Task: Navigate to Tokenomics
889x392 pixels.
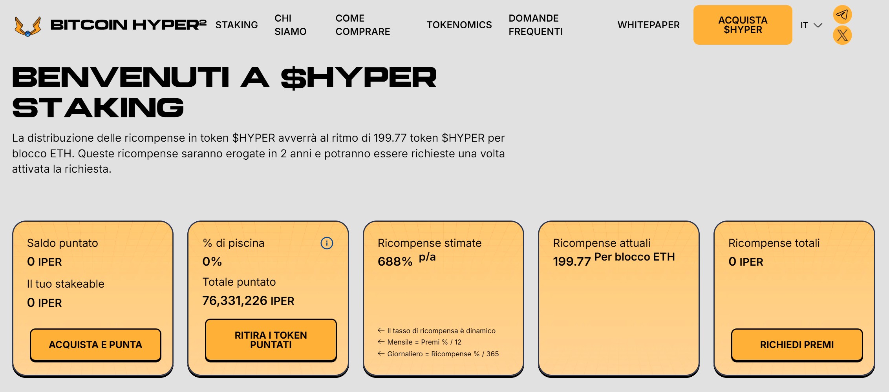Action: (459, 25)
